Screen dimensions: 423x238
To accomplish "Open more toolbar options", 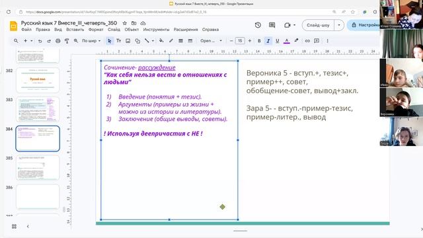I will pos(327,41).
